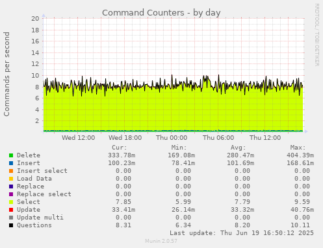Click the Min: column header

(x=179, y=148)
